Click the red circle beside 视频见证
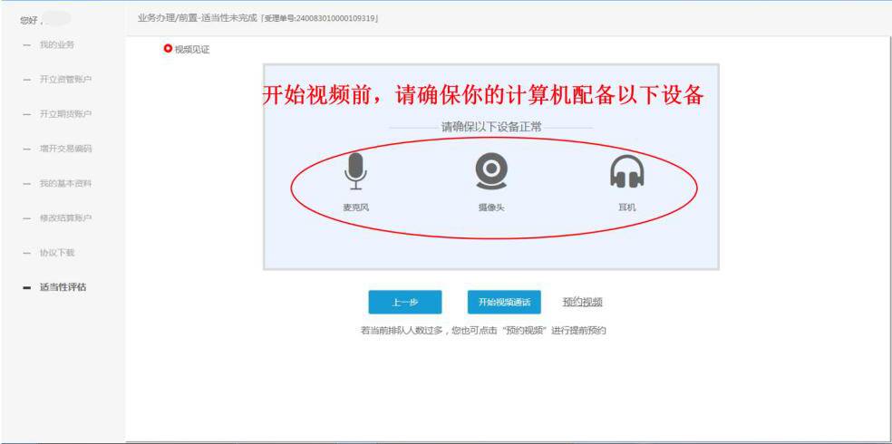Screen dimensions: 892x444 tap(167, 49)
